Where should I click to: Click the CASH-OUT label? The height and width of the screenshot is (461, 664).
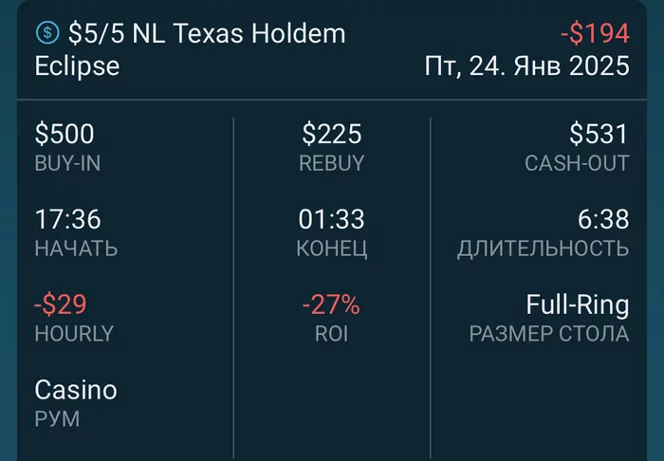tap(577, 163)
